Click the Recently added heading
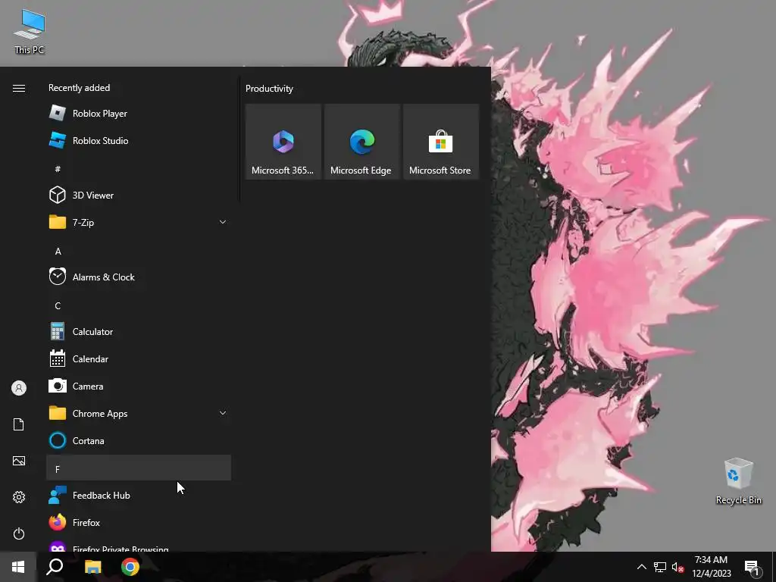Viewport: 776px width, 582px height. click(x=79, y=88)
